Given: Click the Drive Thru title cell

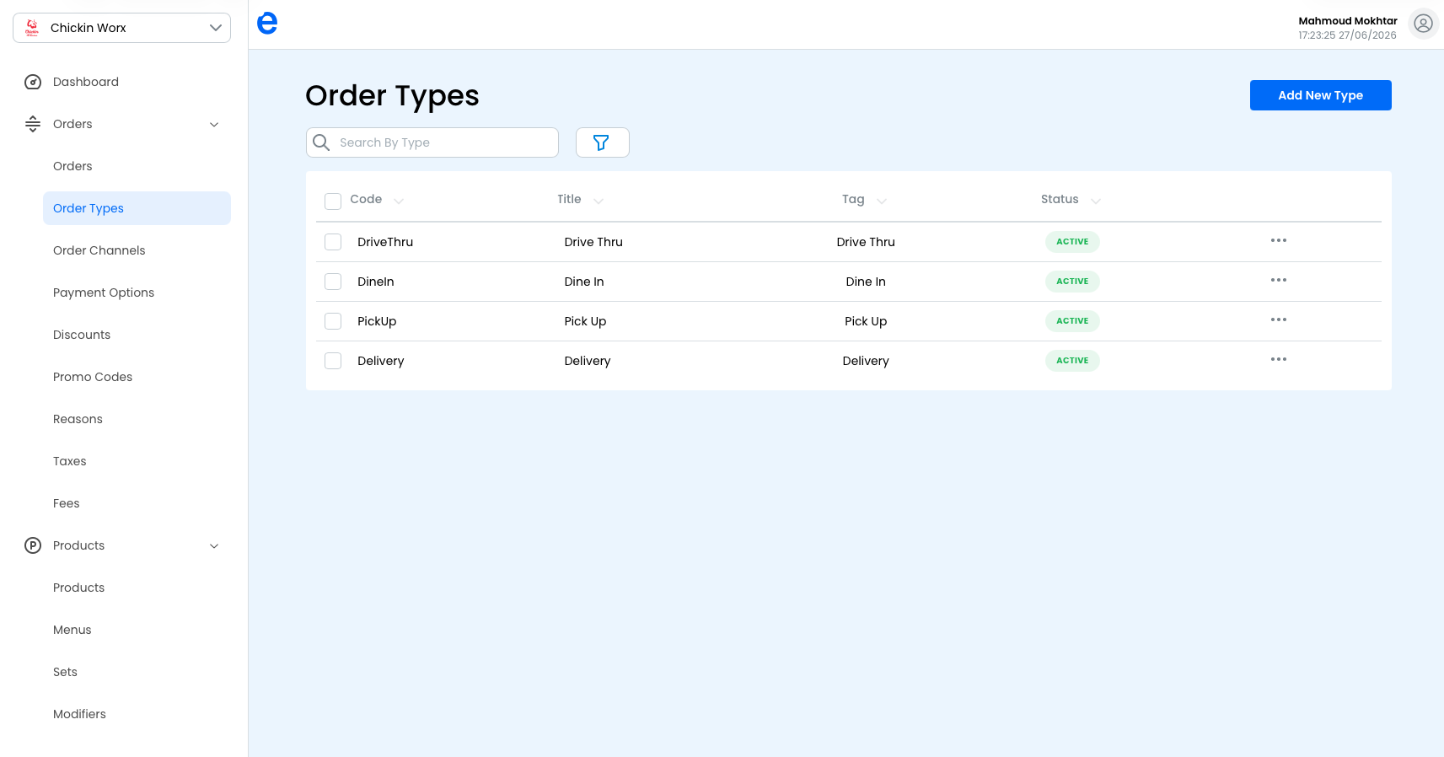Looking at the screenshot, I should pos(593,242).
